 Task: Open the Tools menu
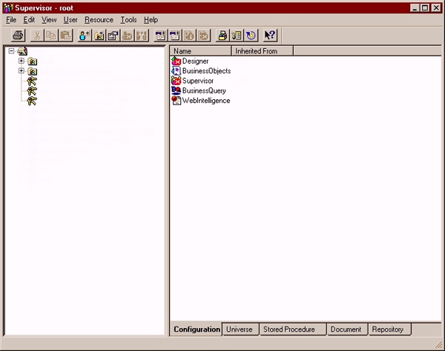coord(128,20)
